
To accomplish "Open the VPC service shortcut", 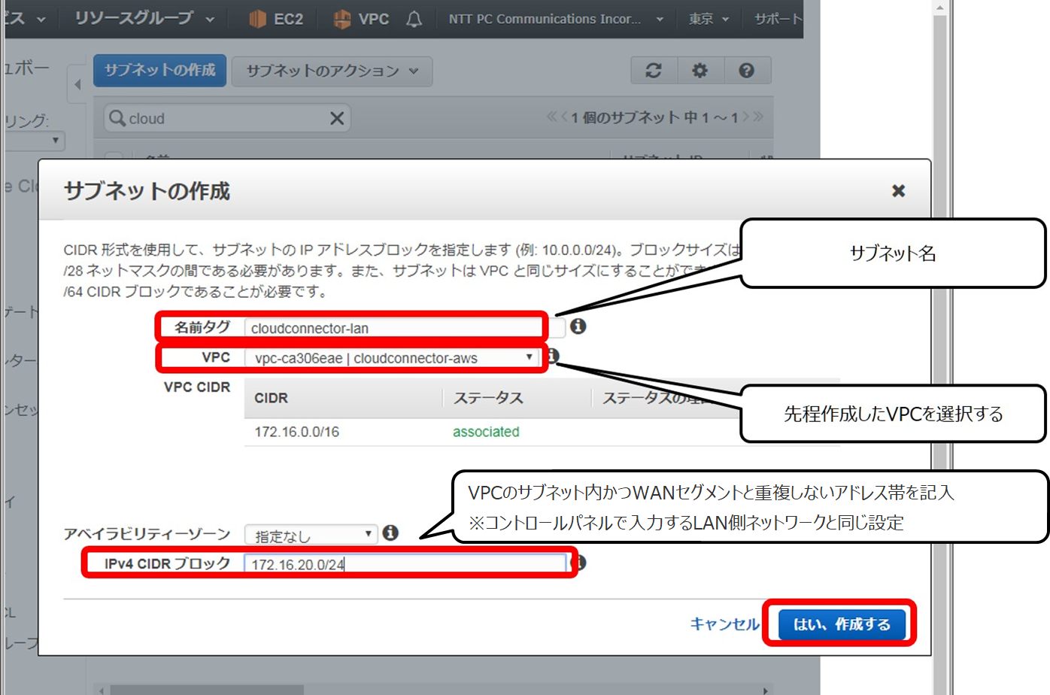I will tap(361, 19).
